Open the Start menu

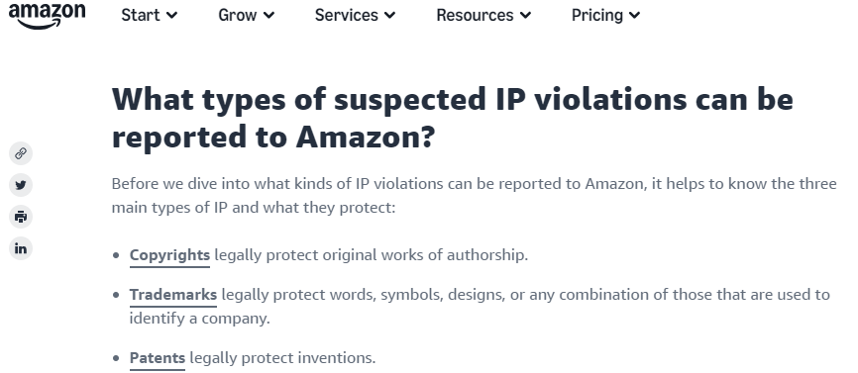click(150, 15)
